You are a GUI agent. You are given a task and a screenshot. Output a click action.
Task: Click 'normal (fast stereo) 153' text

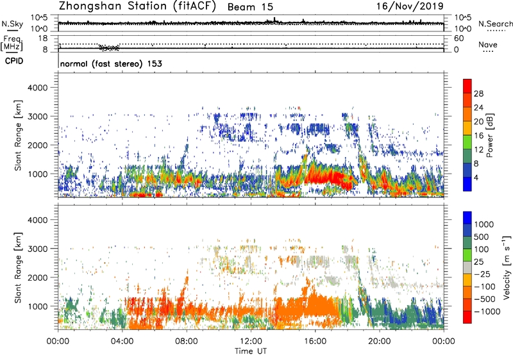(111, 63)
